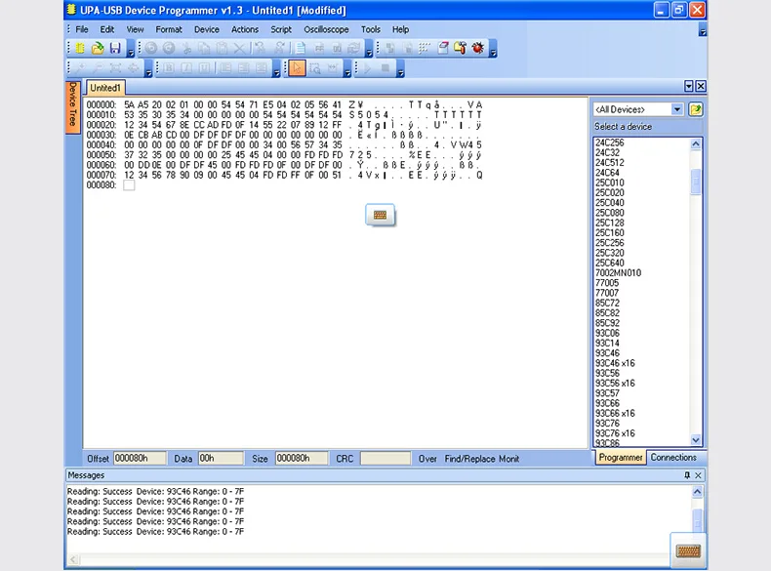Switch to the Connections tab
This screenshot has height=571, width=771.
pyautogui.click(x=673, y=458)
